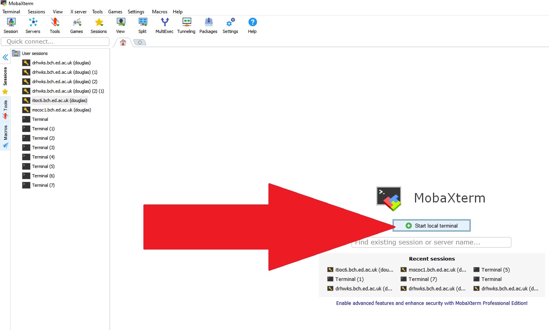The height and width of the screenshot is (330, 549).
Task: Open the Settings menu in menu bar
Action: click(136, 12)
